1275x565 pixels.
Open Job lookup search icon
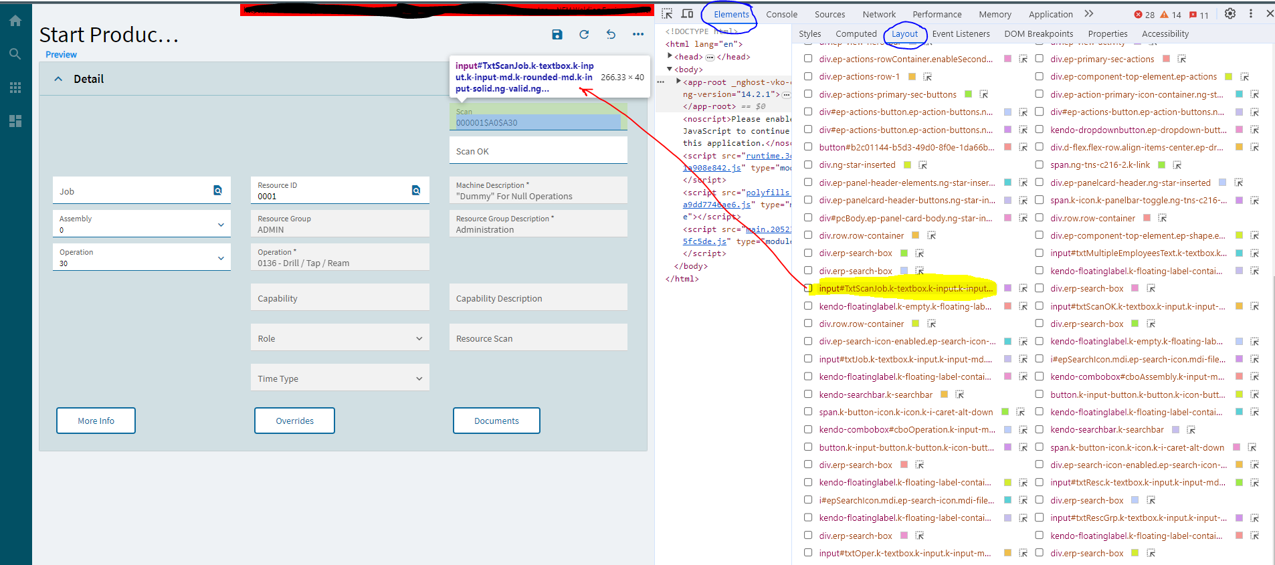tap(217, 191)
